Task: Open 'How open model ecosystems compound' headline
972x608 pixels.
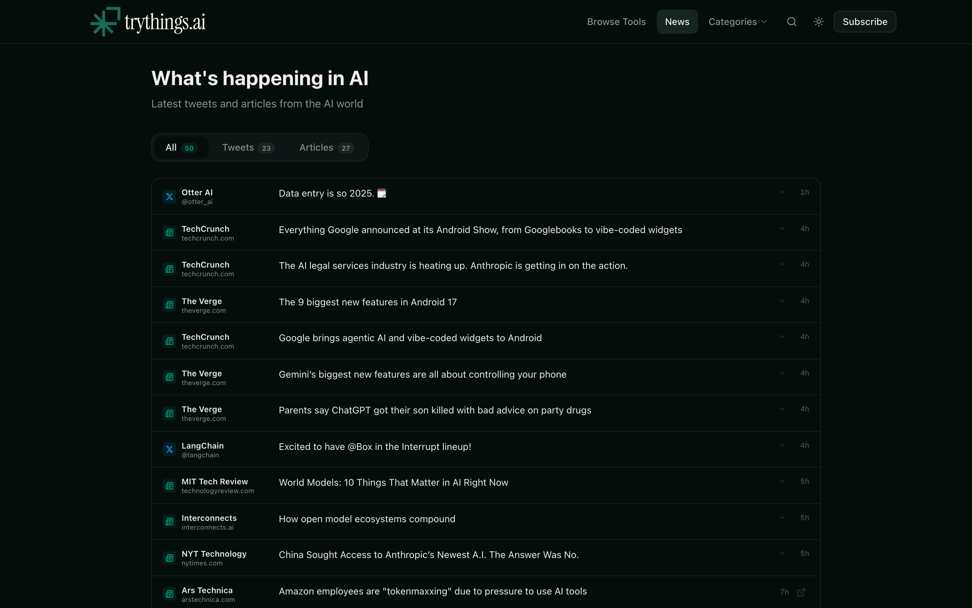Action: point(367,519)
